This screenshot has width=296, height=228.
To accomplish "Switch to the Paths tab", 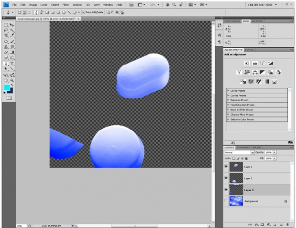I will (257, 148).
